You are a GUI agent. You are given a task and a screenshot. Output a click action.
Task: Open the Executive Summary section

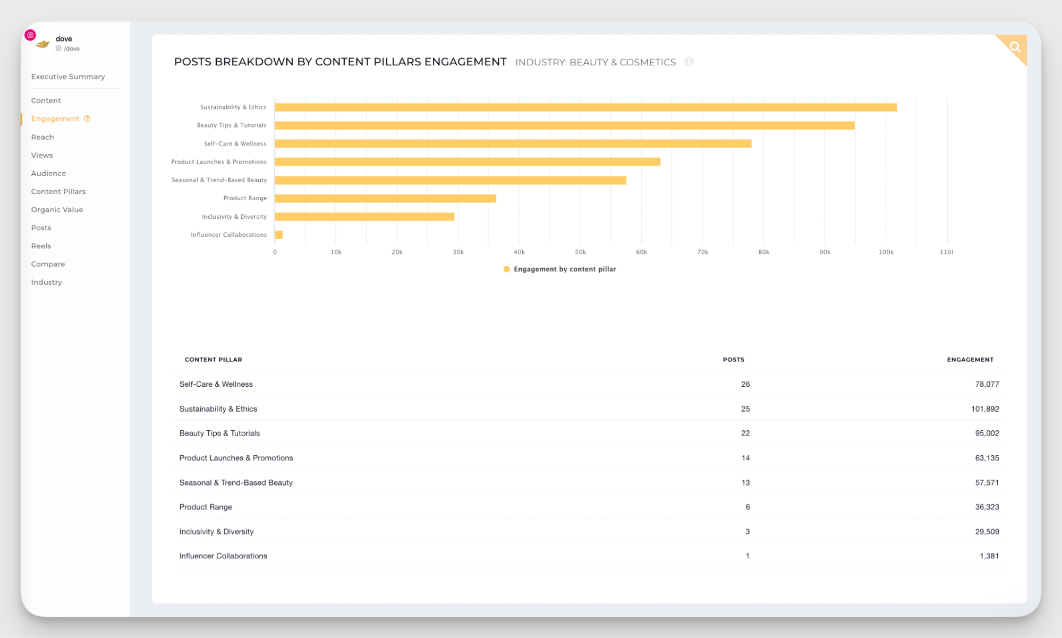[x=67, y=76]
